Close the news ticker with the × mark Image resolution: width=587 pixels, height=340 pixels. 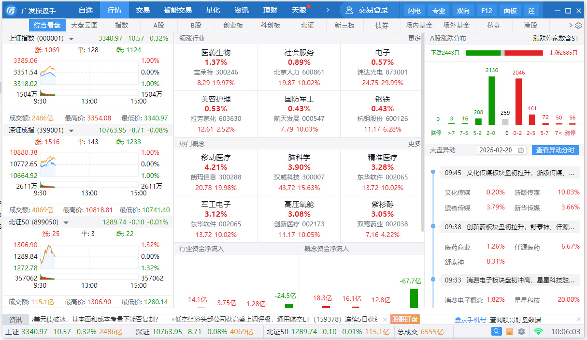[x=384, y=319]
